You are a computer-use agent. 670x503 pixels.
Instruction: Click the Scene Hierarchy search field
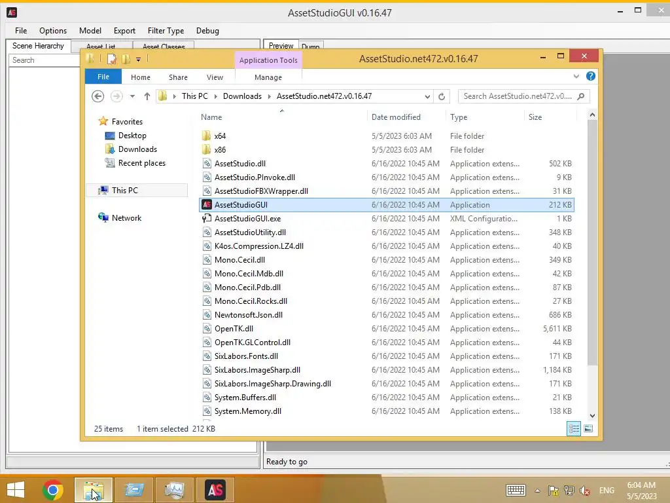pyautogui.click(x=44, y=60)
